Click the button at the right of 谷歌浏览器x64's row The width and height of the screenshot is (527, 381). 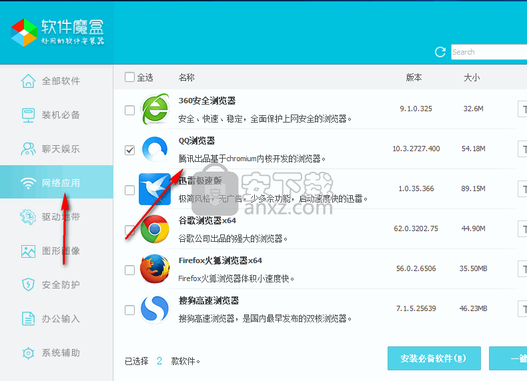pyautogui.click(x=522, y=229)
